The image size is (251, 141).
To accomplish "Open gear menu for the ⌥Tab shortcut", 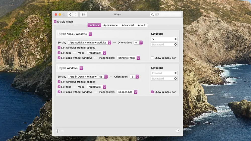I will 175,39.
